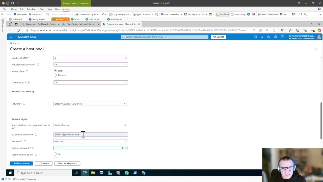The height and width of the screenshot is (182, 323).
Task: Click info icon next to AD domain join UPN
Action: (x=36, y=134)
